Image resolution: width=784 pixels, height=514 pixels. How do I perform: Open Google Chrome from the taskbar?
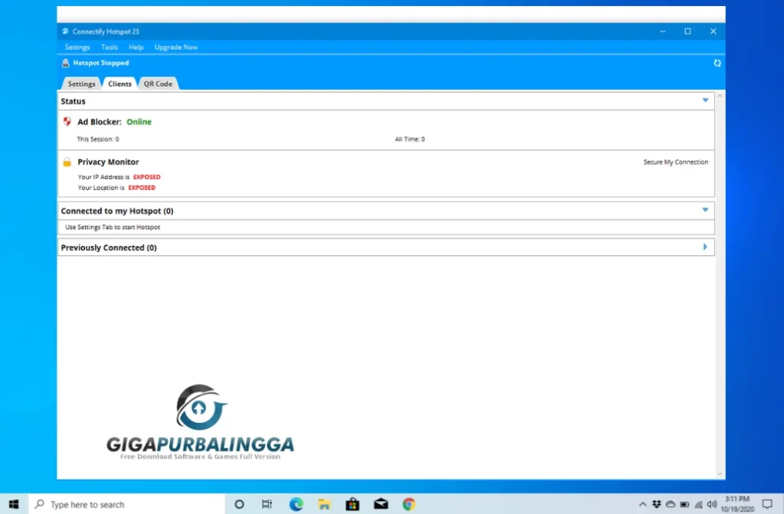pyautogui.click(x=409, y=504)
